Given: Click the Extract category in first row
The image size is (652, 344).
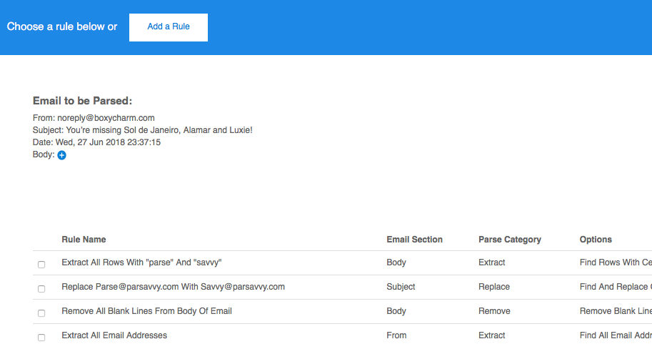Looking at the screenshot, I should 491,263.
